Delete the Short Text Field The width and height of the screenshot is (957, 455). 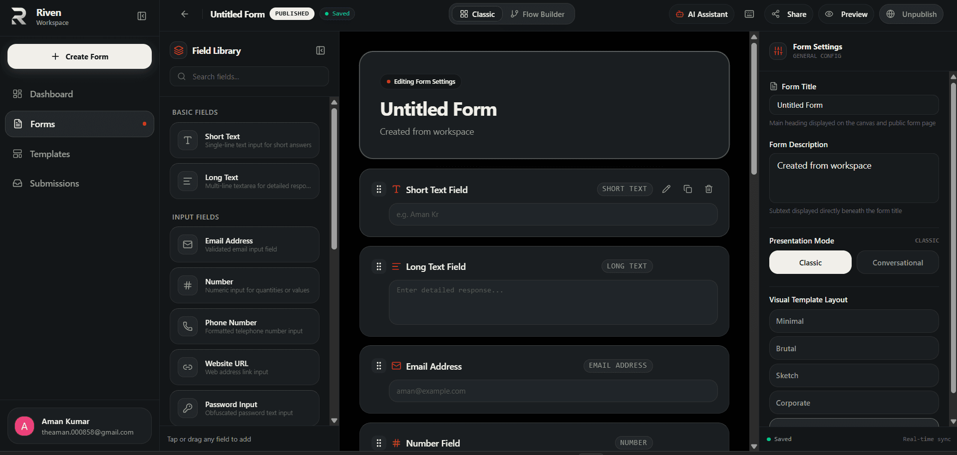point(708,189)
